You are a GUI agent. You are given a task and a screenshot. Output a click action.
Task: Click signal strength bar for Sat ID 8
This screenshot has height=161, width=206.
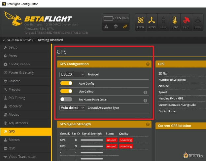pos(92,140)
